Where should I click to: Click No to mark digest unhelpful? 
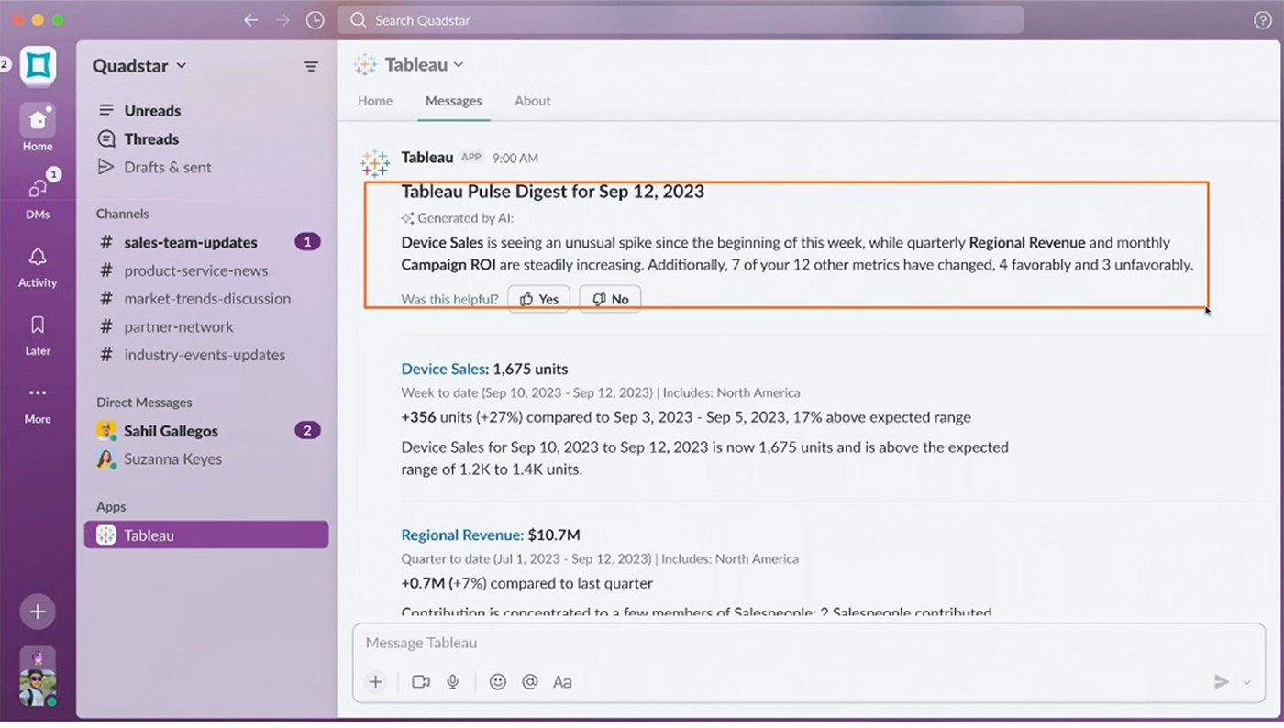[x=610, y=299]
